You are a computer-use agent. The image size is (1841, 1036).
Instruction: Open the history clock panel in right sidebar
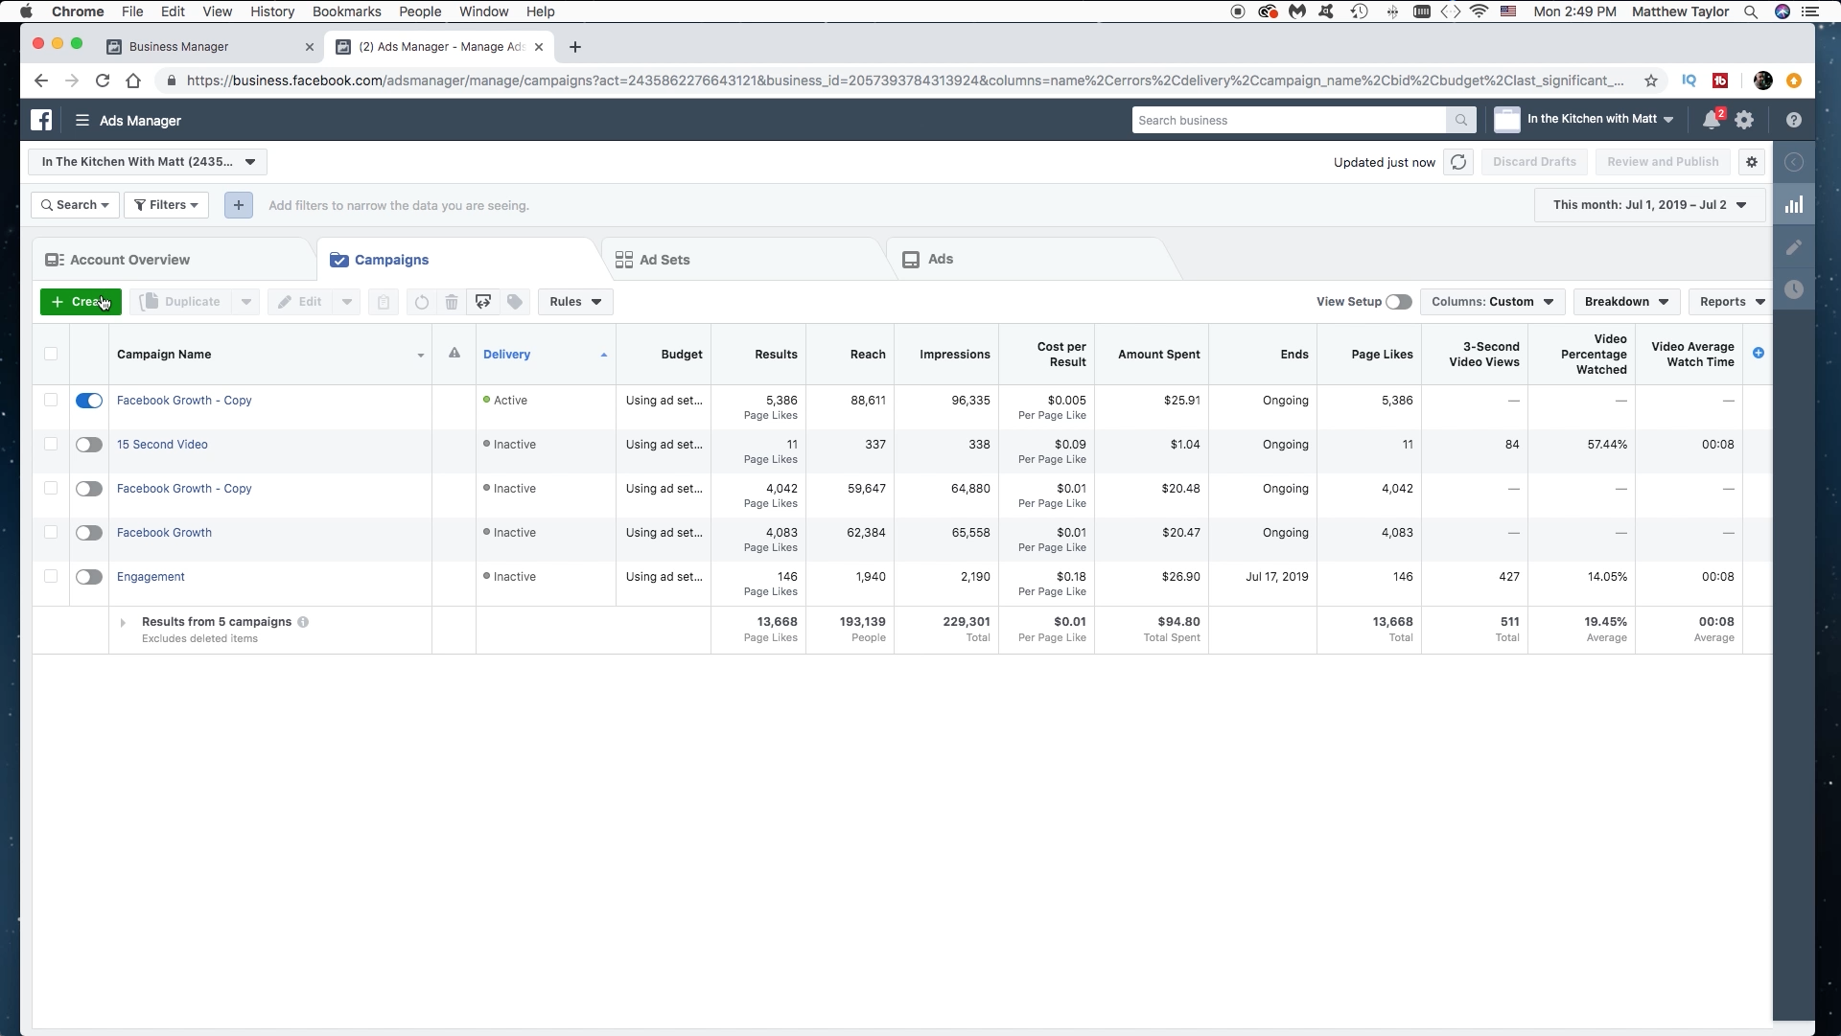tap(1794, 289)
